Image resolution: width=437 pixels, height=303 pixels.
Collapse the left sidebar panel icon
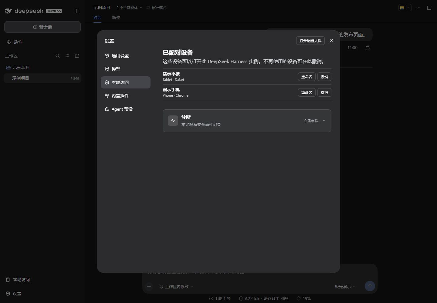point(77,11)
